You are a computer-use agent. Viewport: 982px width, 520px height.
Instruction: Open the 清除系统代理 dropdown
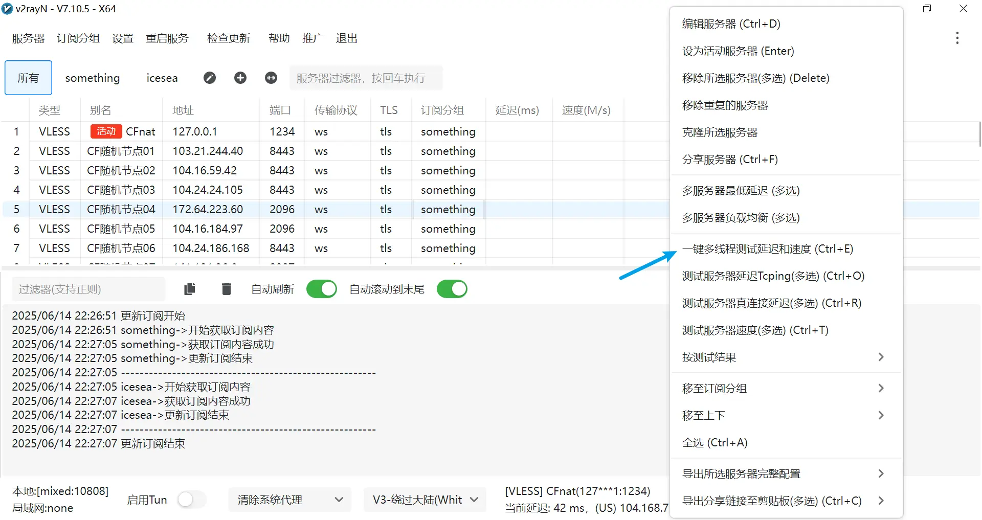click(x=289, y=500)
